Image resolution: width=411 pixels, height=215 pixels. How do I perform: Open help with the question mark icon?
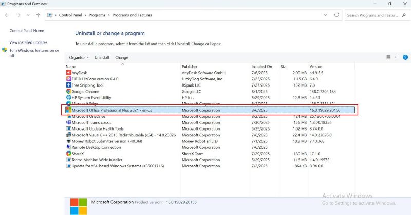(405, 57)
